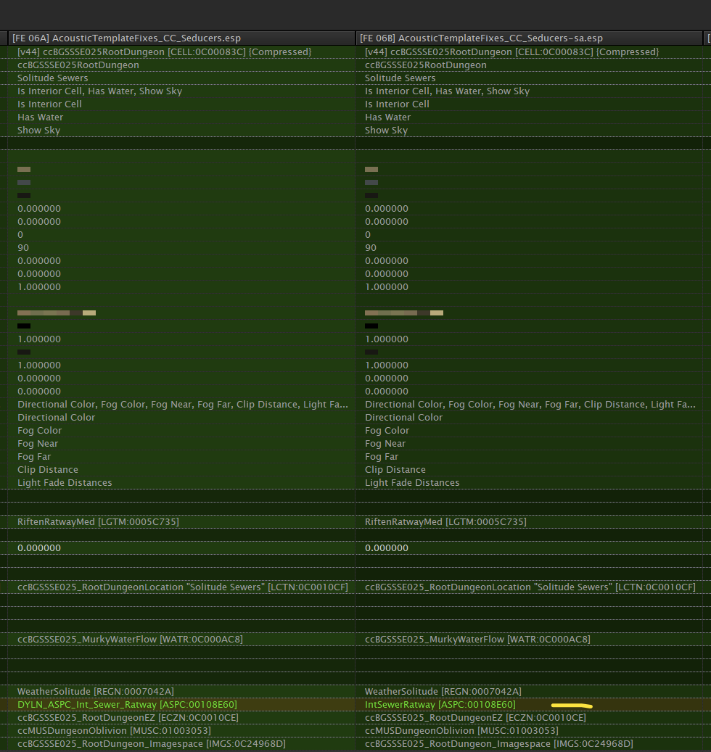Screen dimensions: 711x752
Task: Select the DYLN_ASPC_Int_Sewer_Ratway acoustic space cell
Action: coord(127,705)
